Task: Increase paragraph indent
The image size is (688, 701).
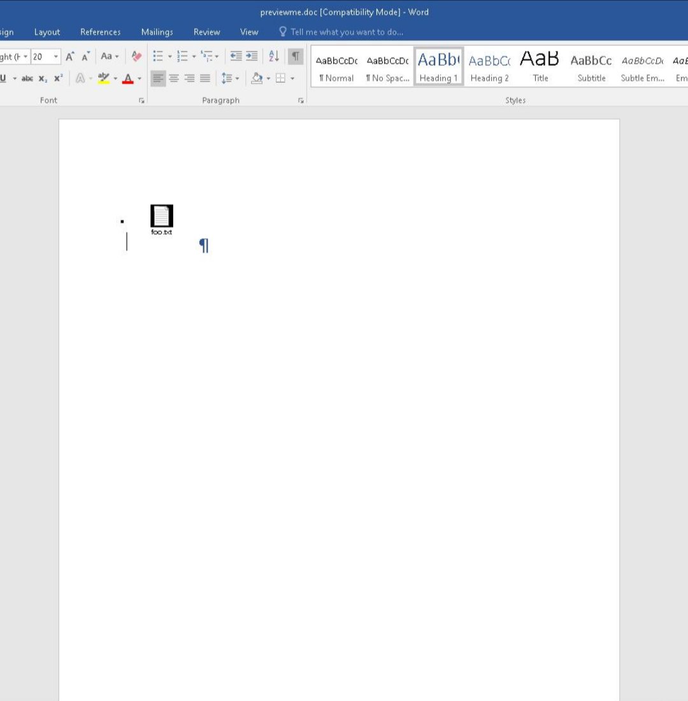Action: 252,56
